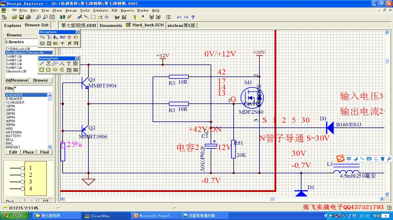Viewport: 393px width, 220px height.
Task: Select the Elliptical Arc tool in DrawingTools
Action: [55, 64]
